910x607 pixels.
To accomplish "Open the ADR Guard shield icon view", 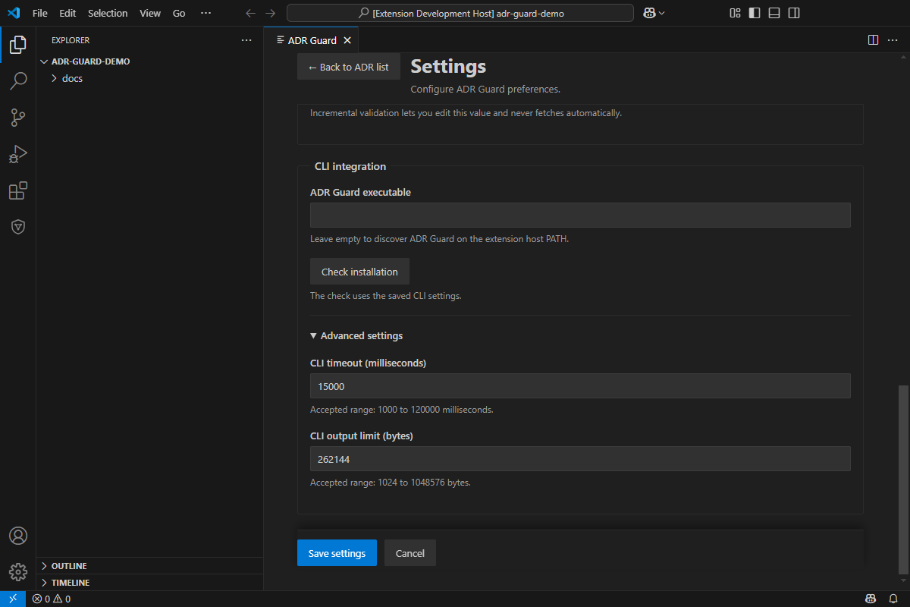I will tap(18, 227).
